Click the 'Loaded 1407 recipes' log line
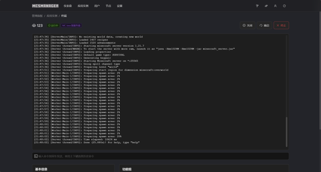 [x=71, y=40]
